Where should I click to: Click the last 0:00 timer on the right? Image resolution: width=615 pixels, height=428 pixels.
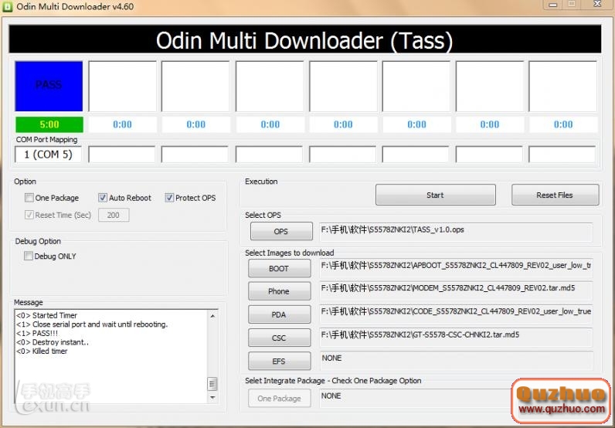[x=563, y=124]
